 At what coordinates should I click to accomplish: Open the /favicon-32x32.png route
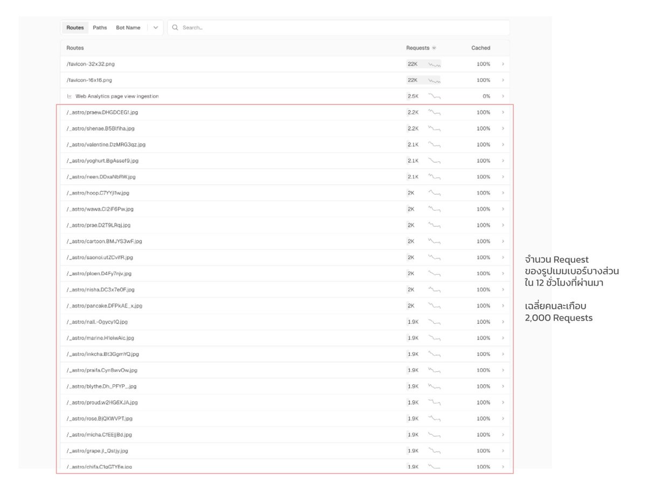tap(91, 64)
